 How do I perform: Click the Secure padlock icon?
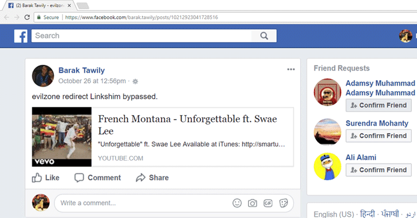click(x=39, y=17)
